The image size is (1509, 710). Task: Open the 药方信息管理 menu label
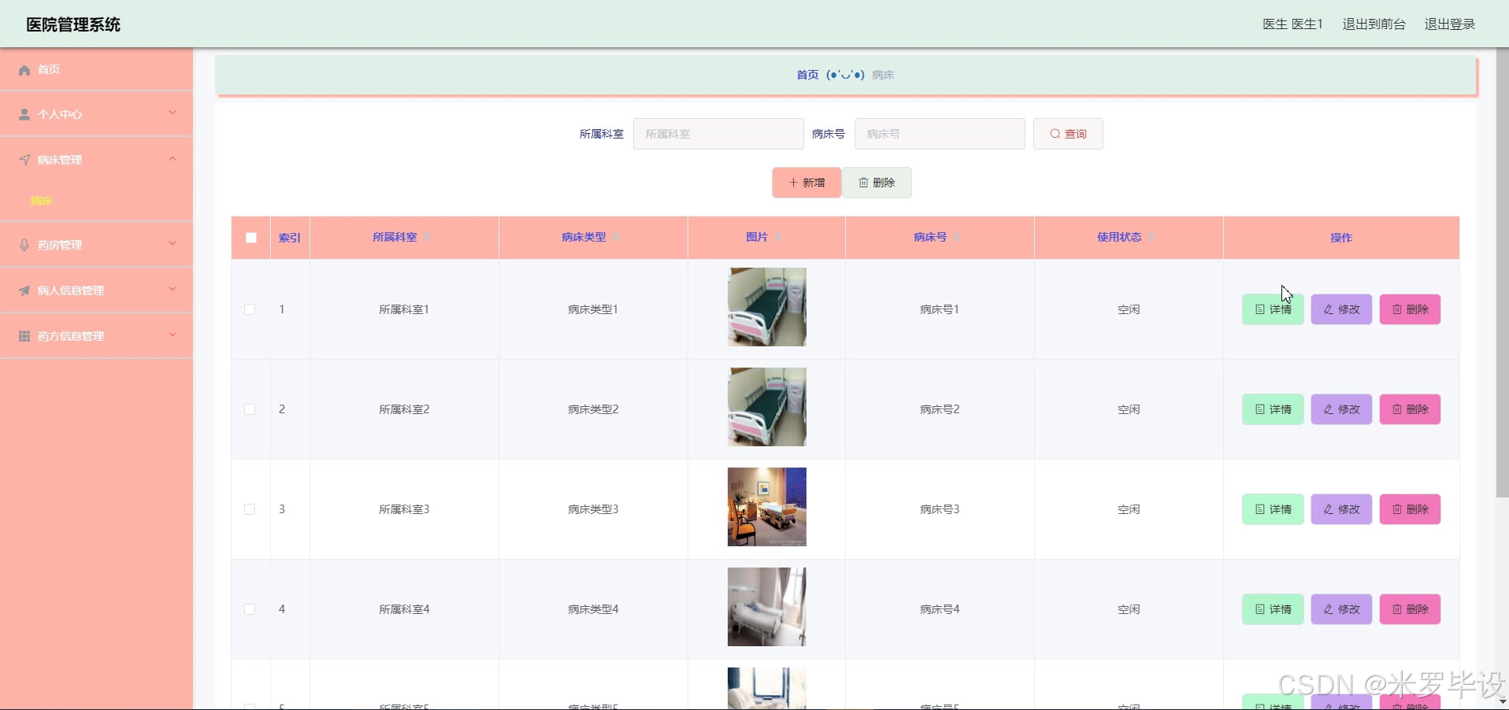click(71, 337)
